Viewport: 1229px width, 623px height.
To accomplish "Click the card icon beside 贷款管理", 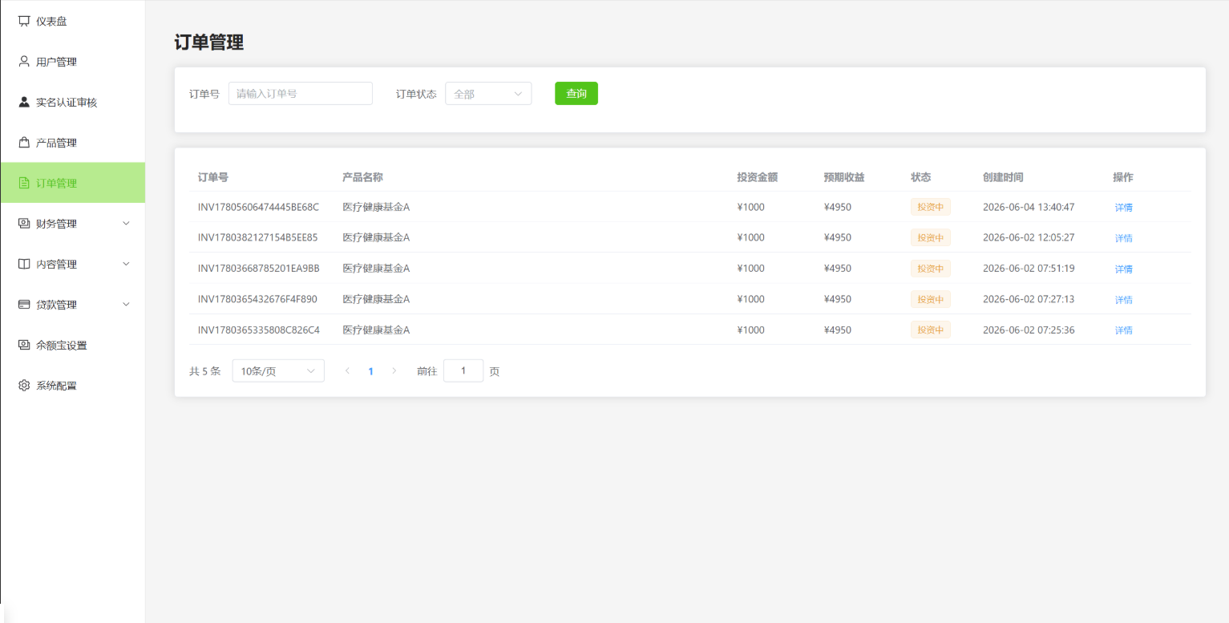I will pyautogui.click(x=24, y=305).
